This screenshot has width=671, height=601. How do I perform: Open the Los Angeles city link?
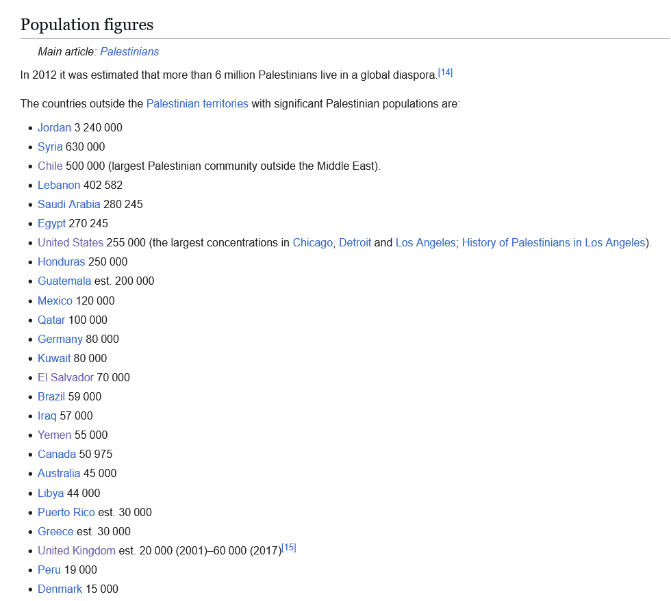pos(425,242)
